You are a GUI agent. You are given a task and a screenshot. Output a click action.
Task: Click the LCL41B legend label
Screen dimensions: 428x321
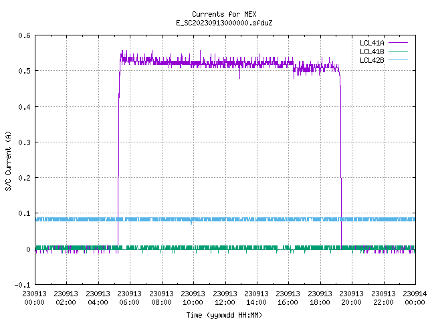[x=372, y=51]
